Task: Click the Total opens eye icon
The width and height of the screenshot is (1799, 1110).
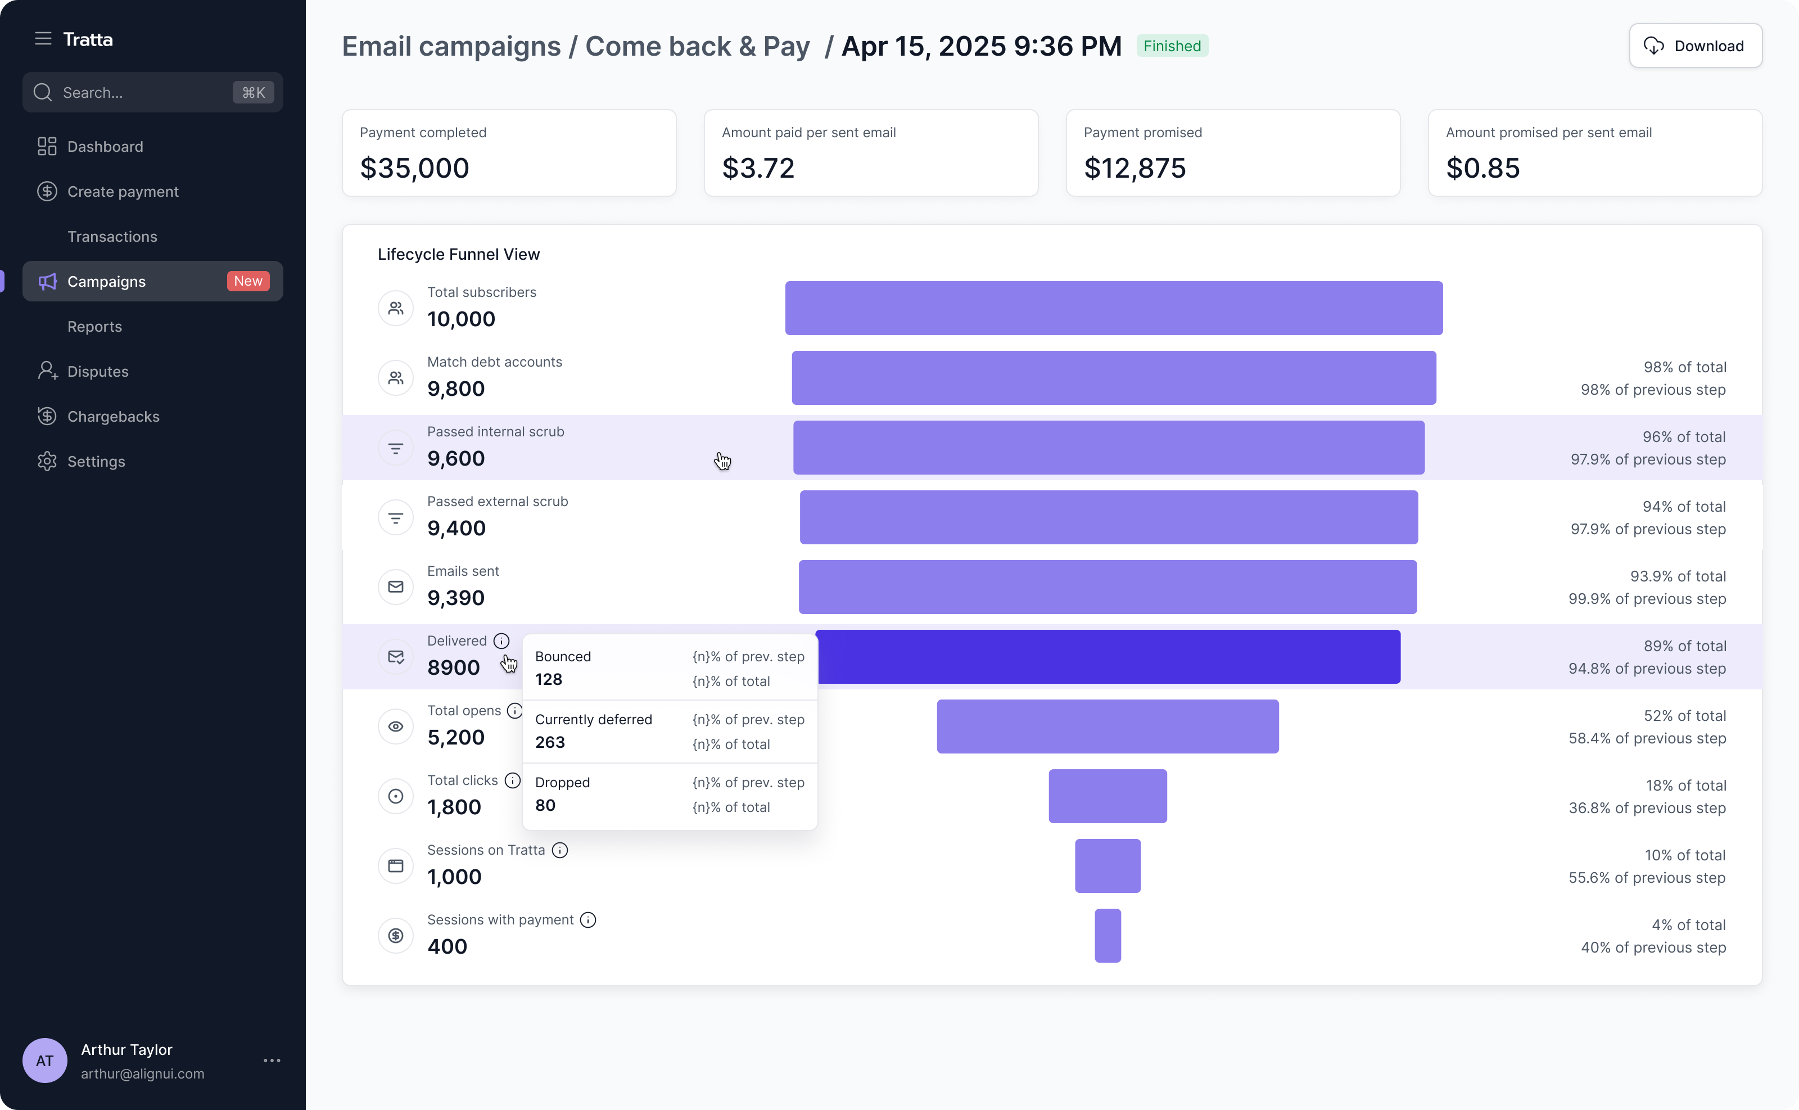Action: [x=396, y=726]
